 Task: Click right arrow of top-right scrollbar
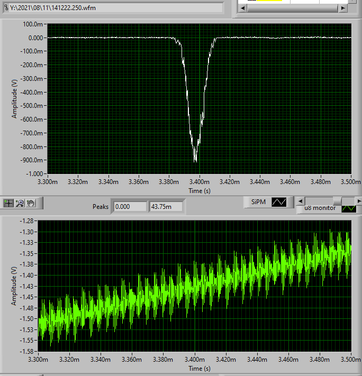[x=343, y=9]
